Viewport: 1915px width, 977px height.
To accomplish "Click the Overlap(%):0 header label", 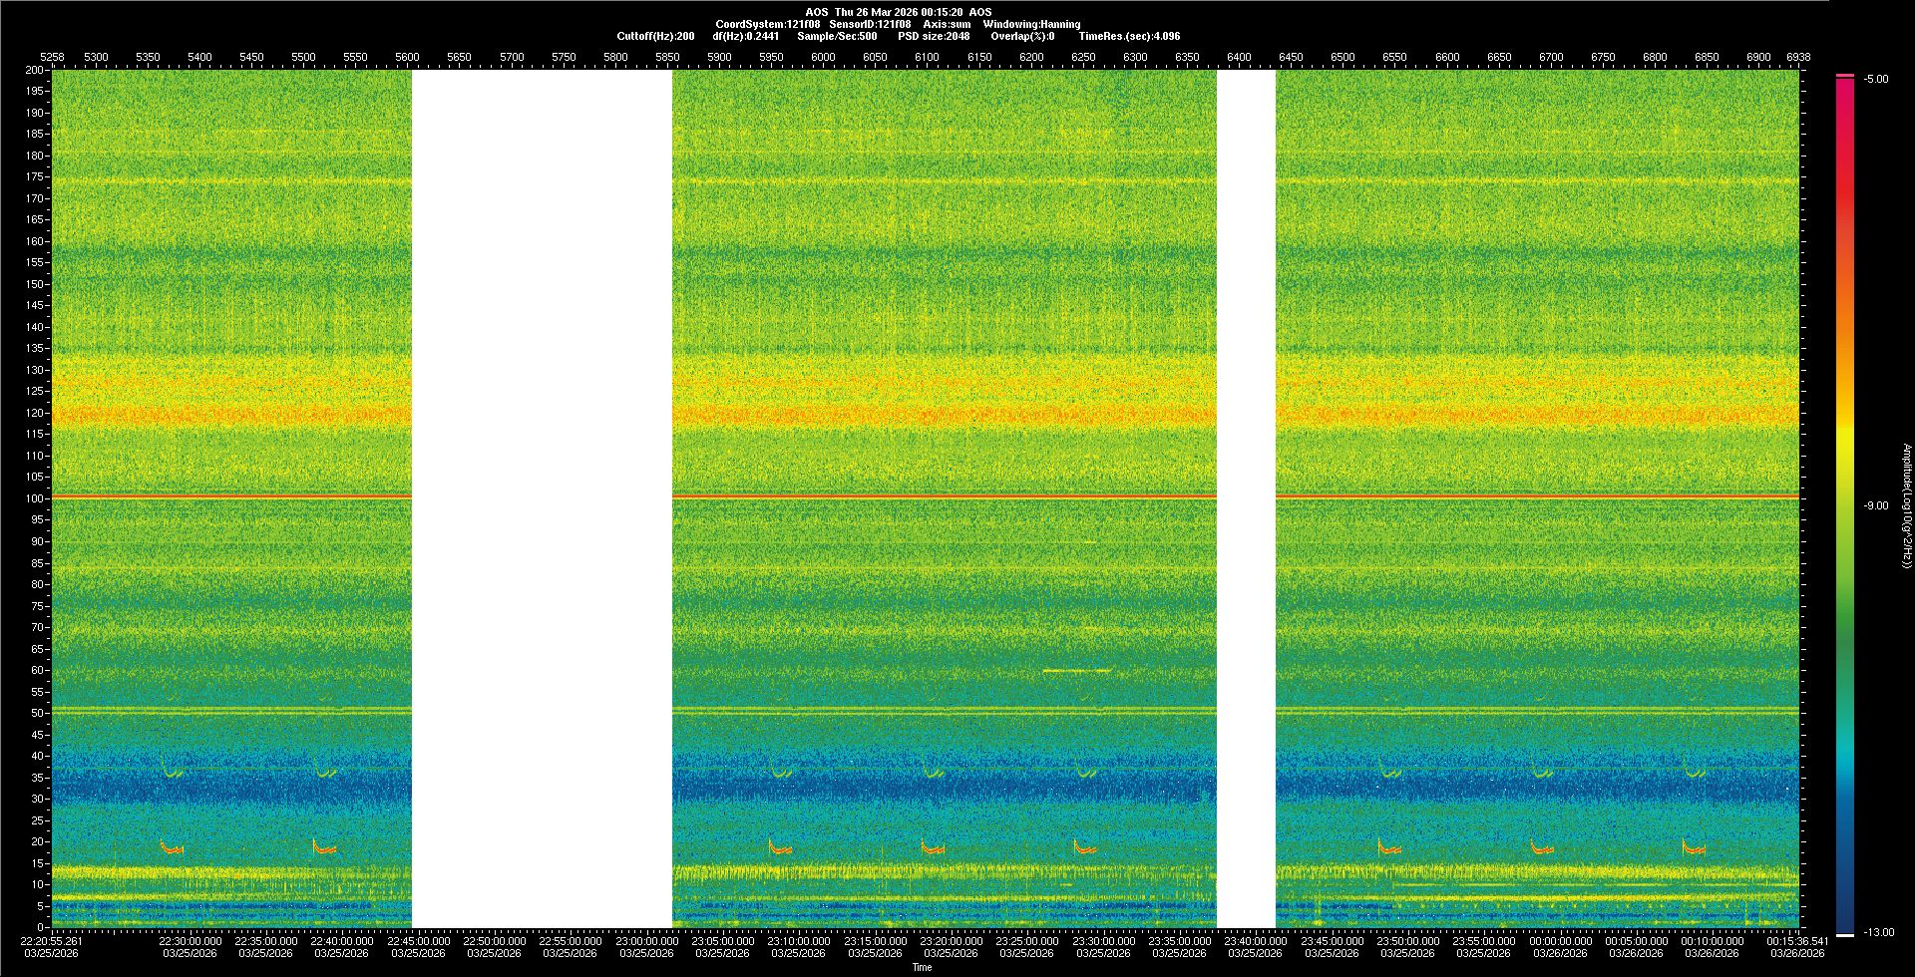I will (1022, 36).
